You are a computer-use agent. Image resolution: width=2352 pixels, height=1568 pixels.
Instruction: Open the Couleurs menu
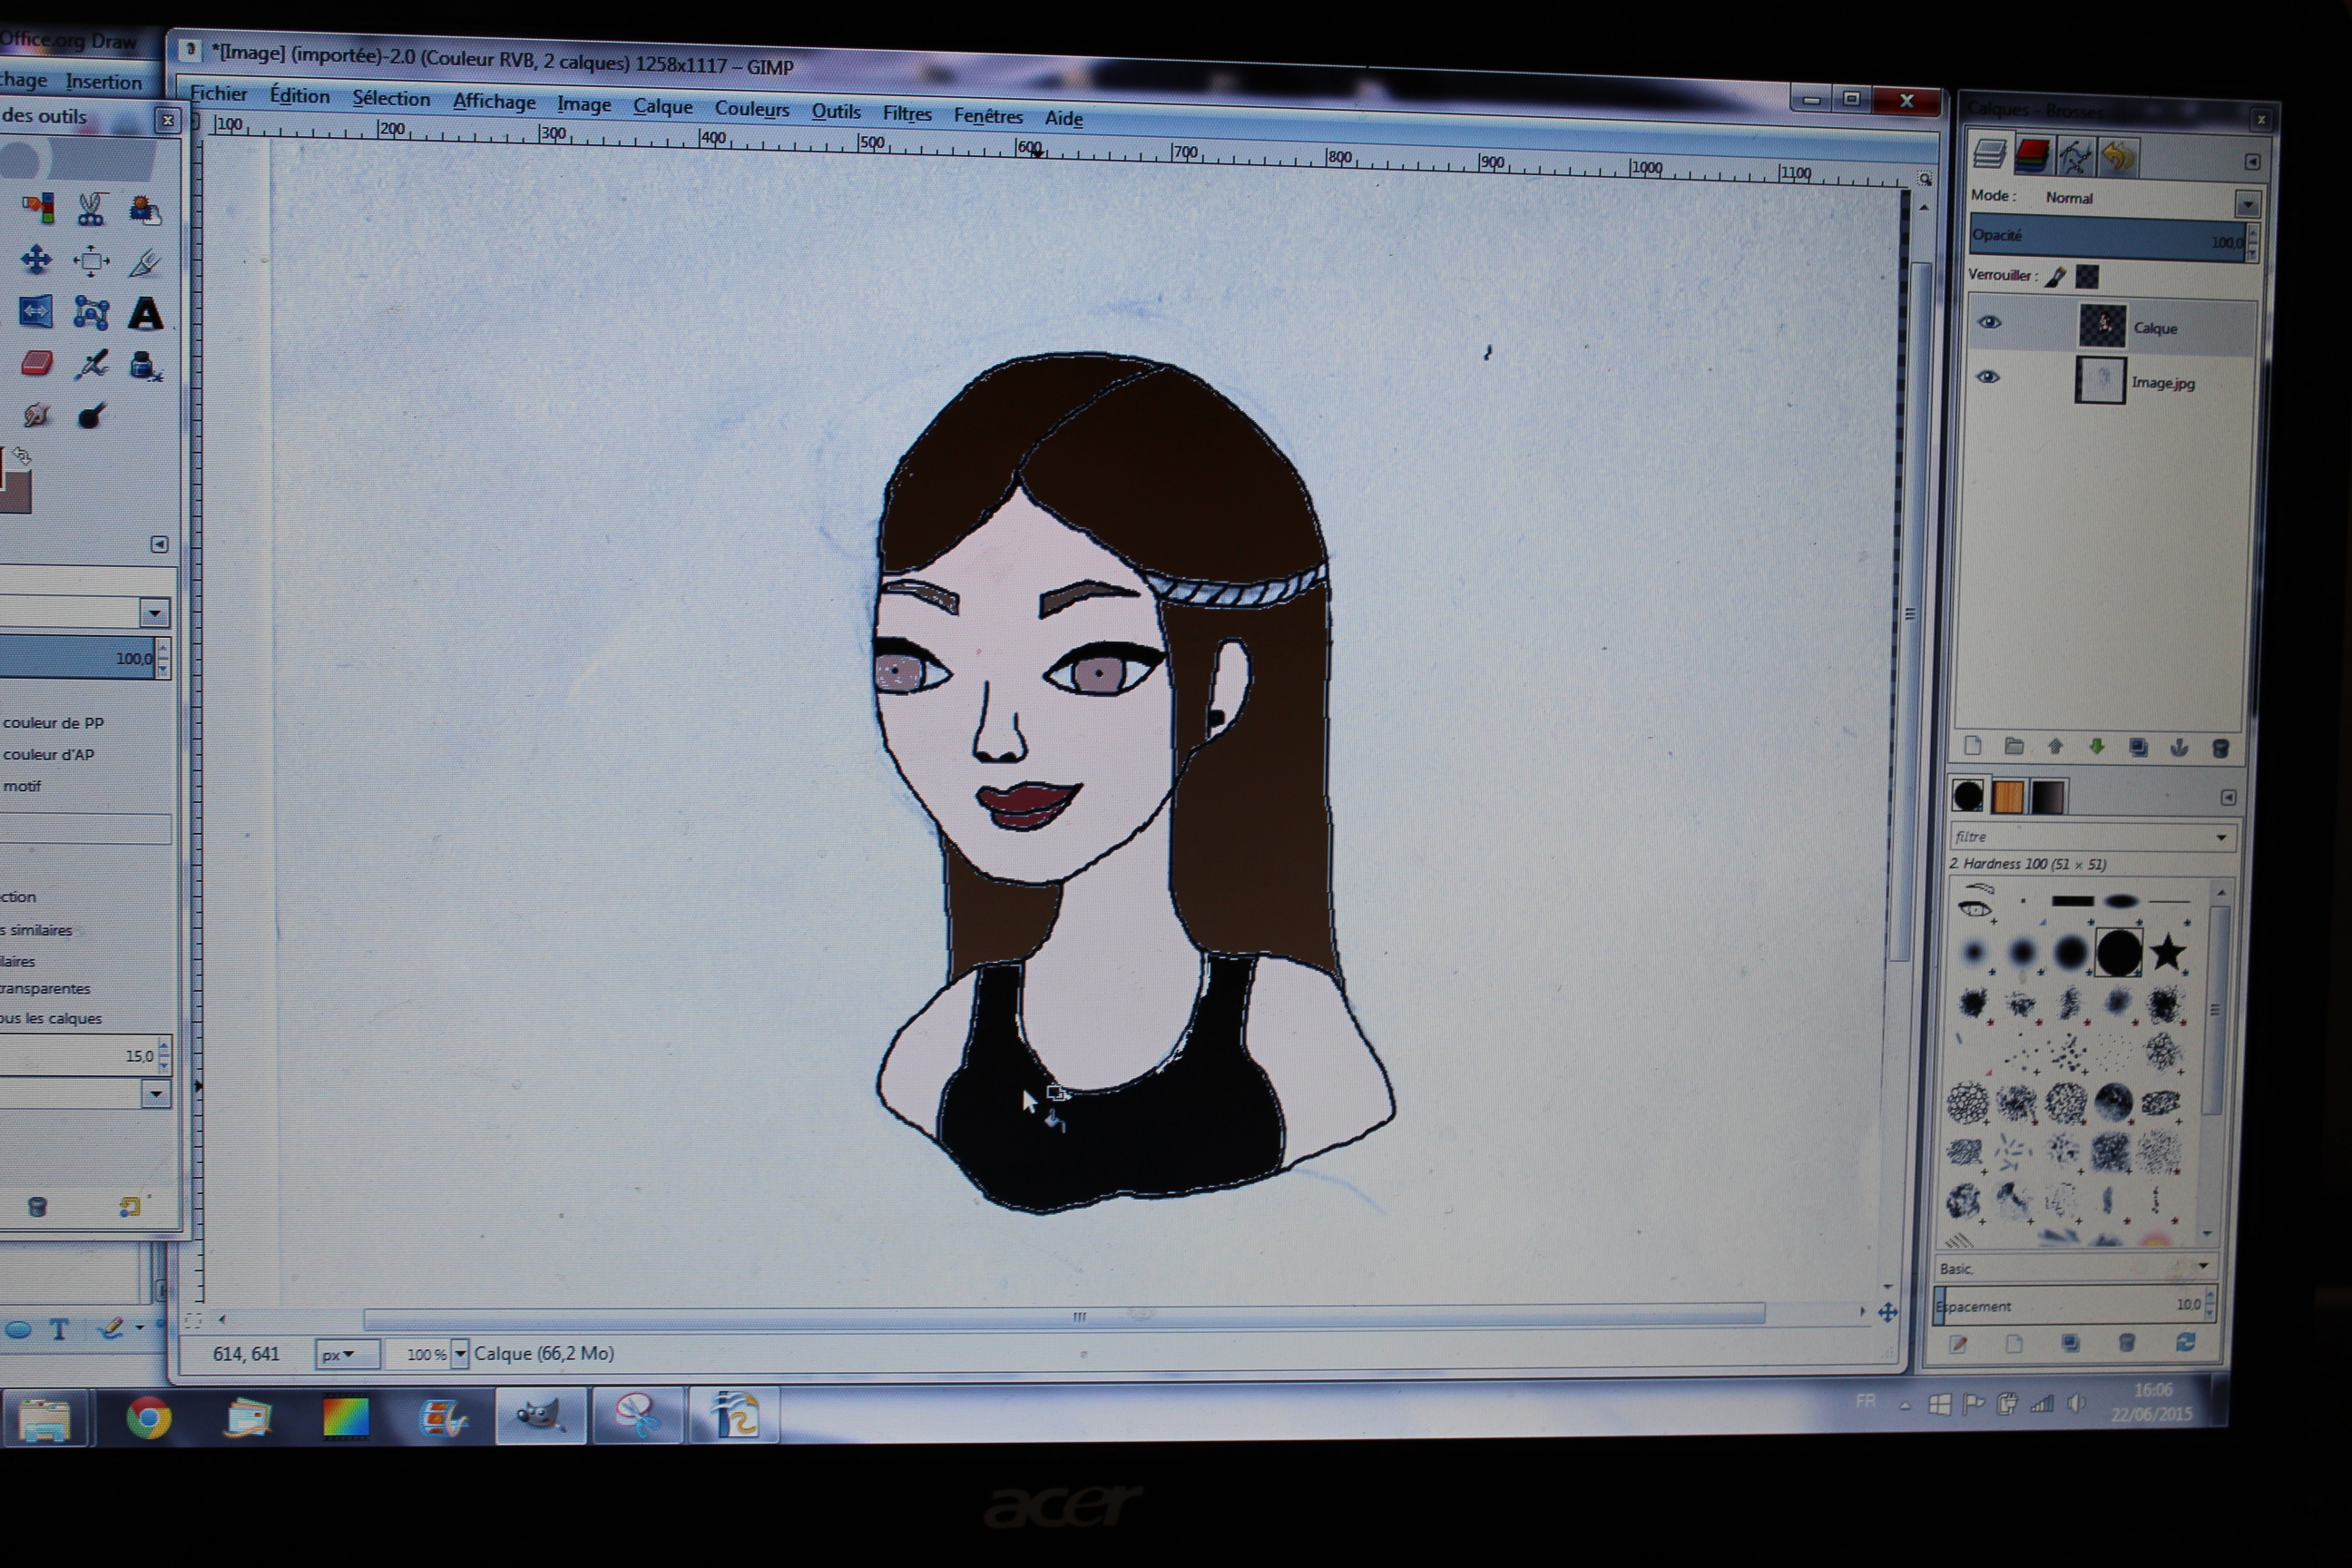click(x=751, y=109)
